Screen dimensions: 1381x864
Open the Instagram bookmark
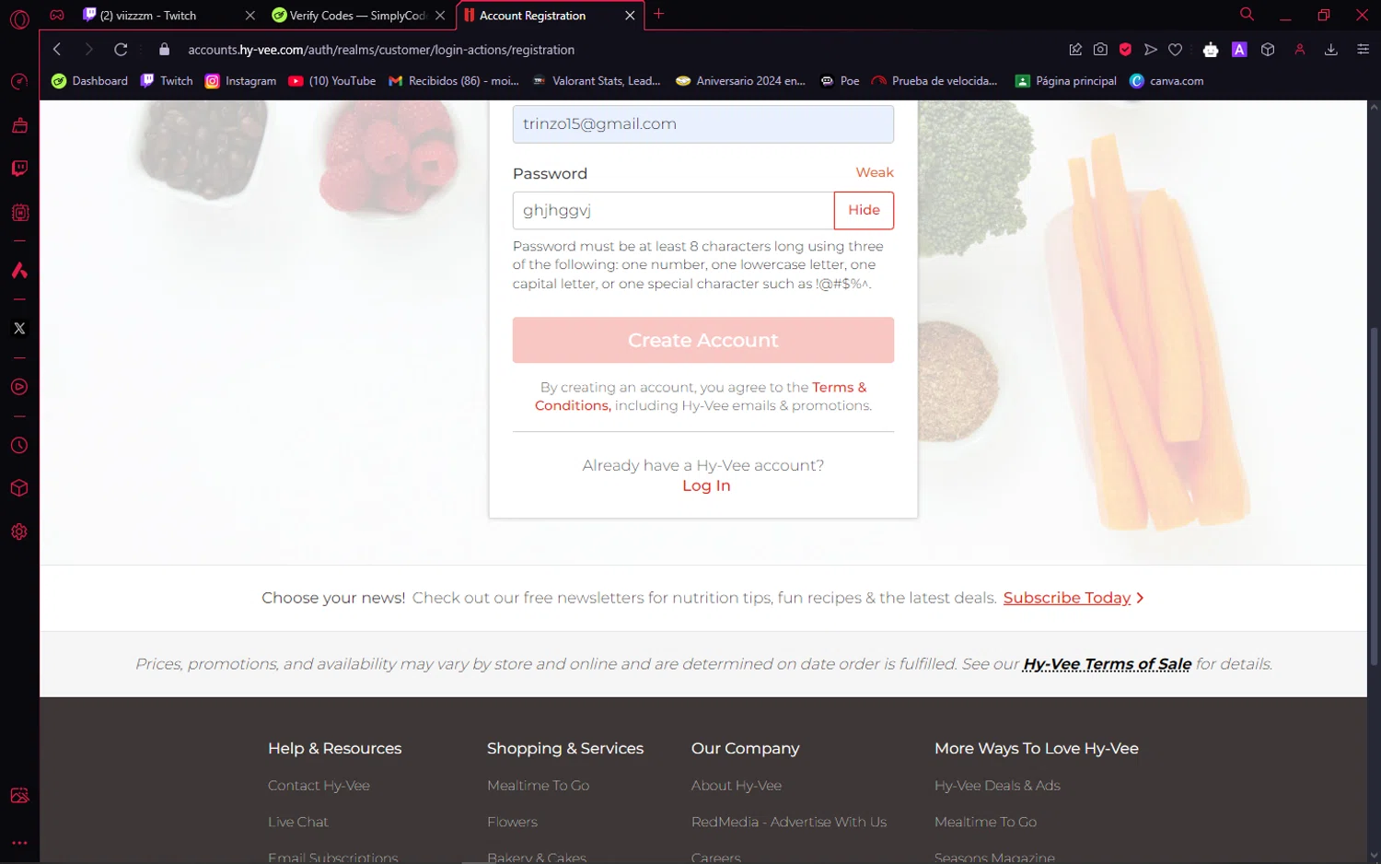[240, 81]
